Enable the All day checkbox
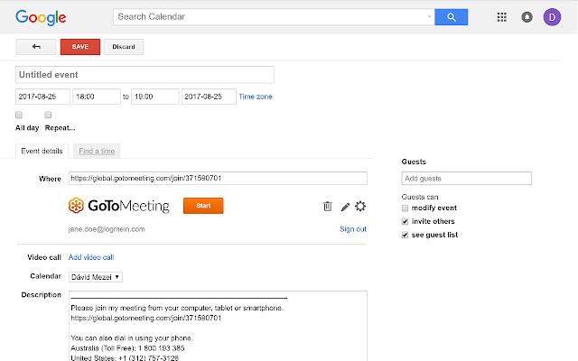578x361 pixels. tap(19, 115)
